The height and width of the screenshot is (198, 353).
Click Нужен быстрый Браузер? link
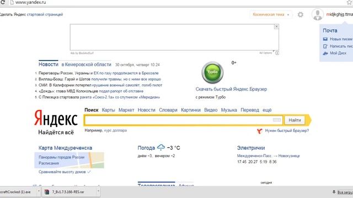[287, 131]
